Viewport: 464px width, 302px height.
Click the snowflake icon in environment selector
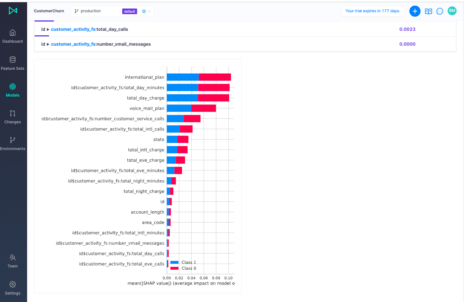click(144, 11)
